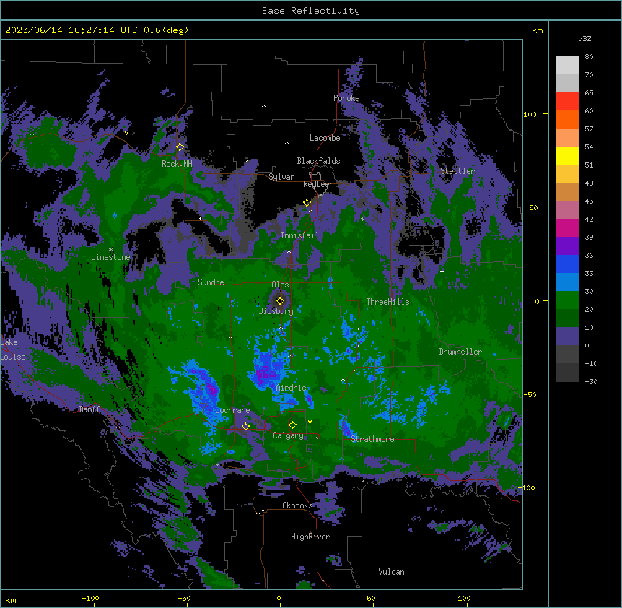Click the 50 tick label on the horizontal axis

[x=370, y=598]
